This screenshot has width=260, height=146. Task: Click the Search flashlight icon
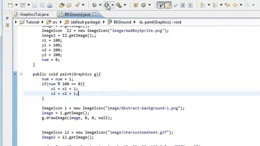click(x=78, y=5)
